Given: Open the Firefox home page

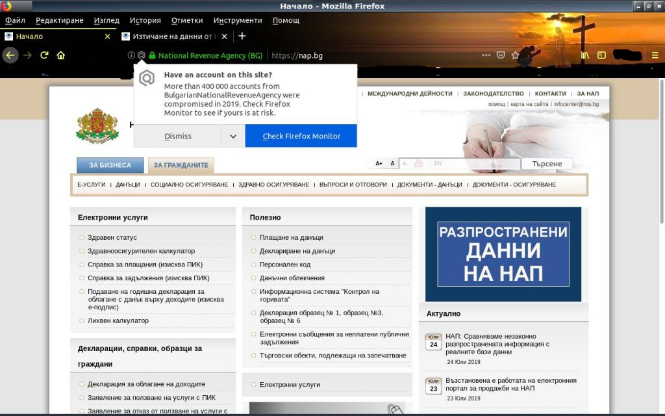Looking at the screenshot, I should click(60, 55).
